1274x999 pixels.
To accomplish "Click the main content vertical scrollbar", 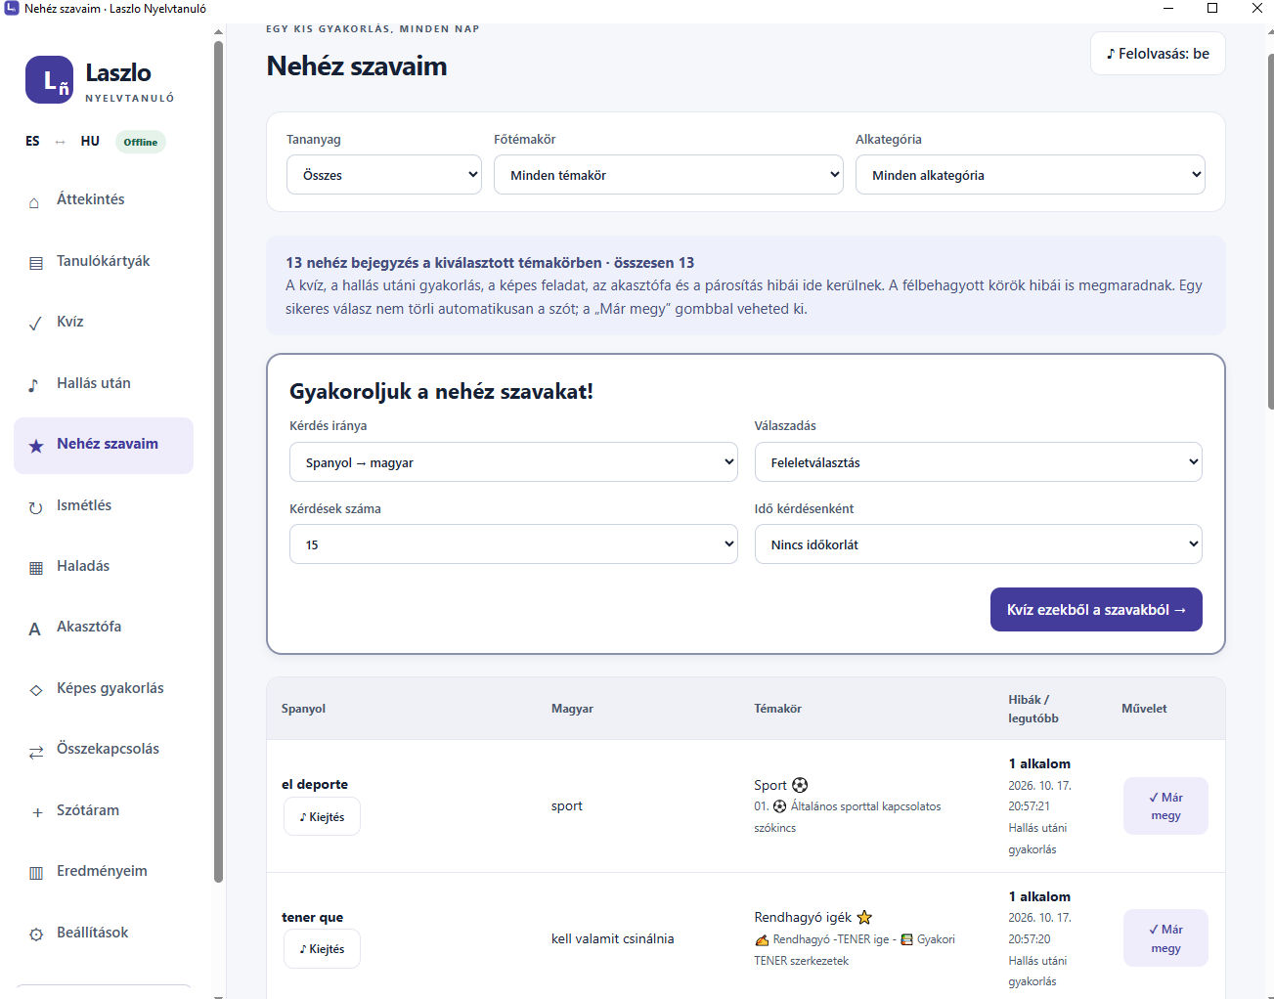I will [1269, 231].
